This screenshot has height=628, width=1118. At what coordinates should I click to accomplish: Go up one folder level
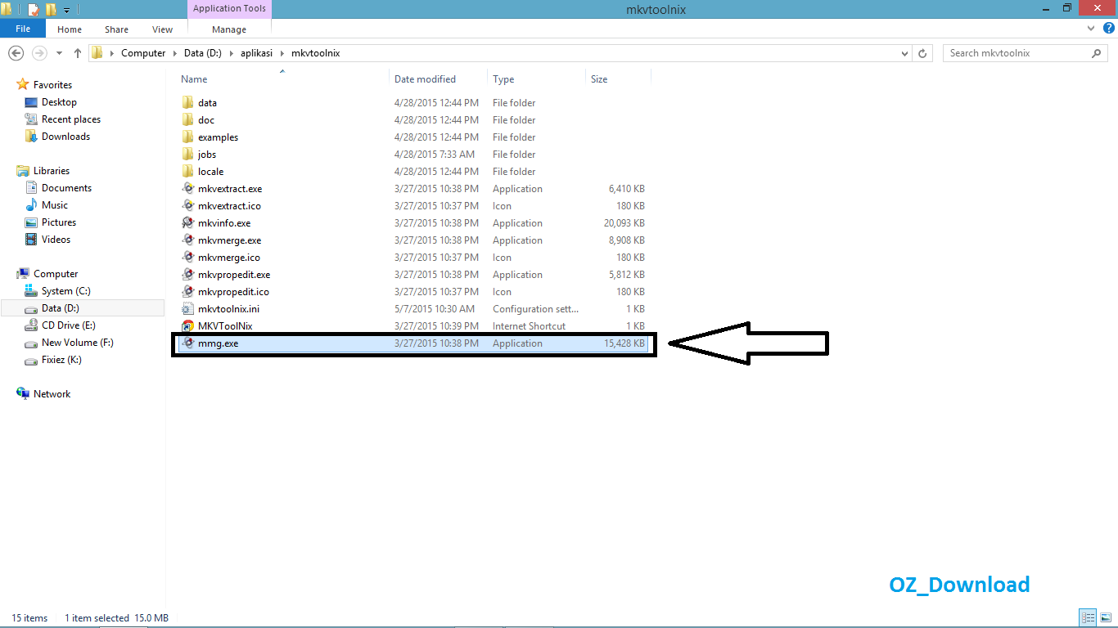pyautogui.click(x=78, y=53)
